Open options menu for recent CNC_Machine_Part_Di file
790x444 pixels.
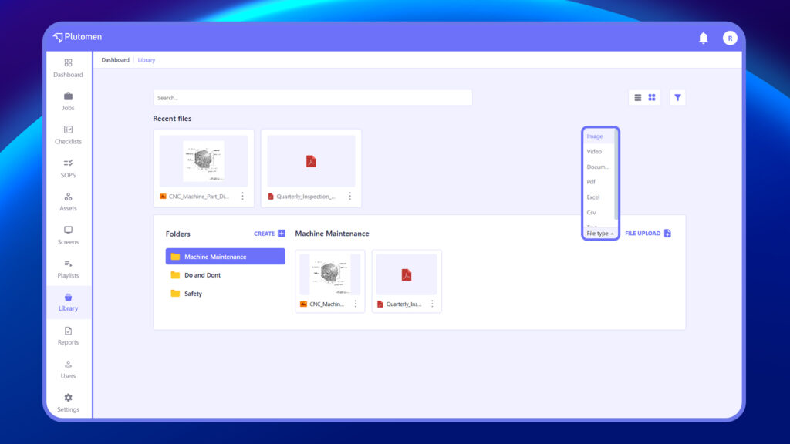point(242,196)
